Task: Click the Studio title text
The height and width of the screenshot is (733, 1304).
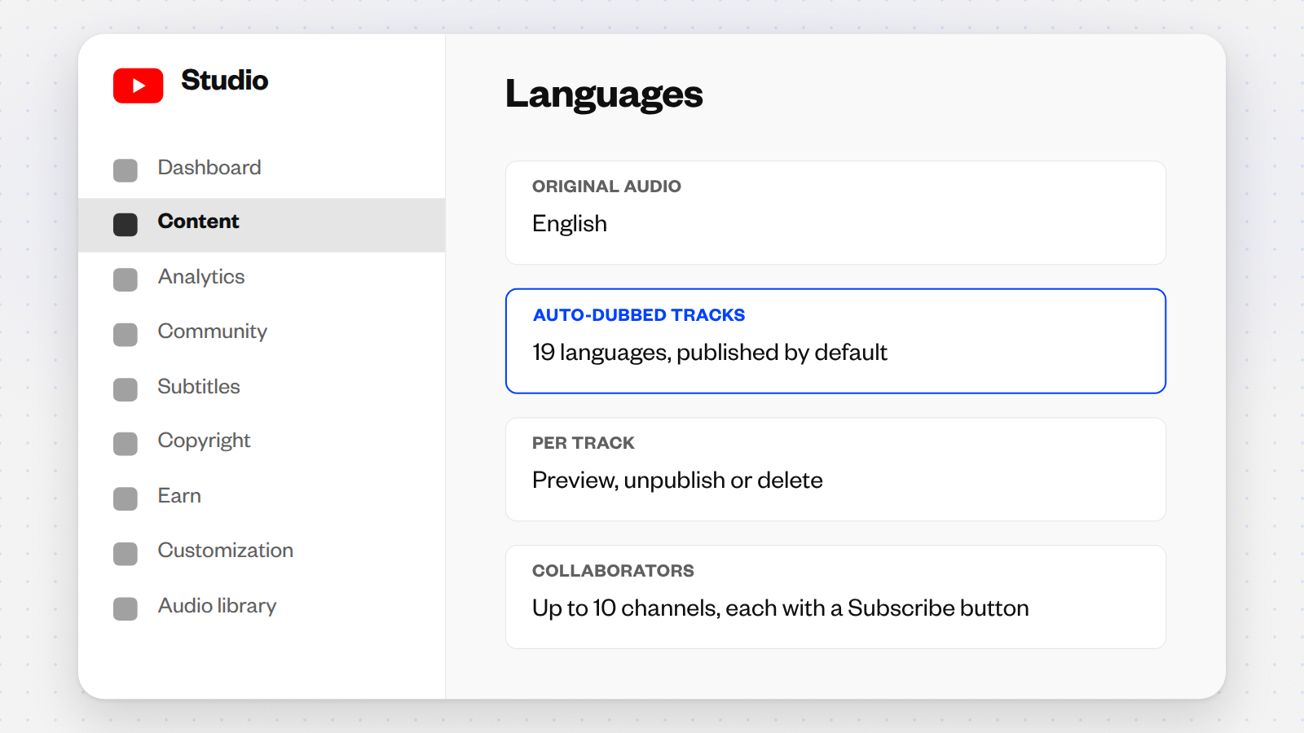Action: click(x=224, y=81)
